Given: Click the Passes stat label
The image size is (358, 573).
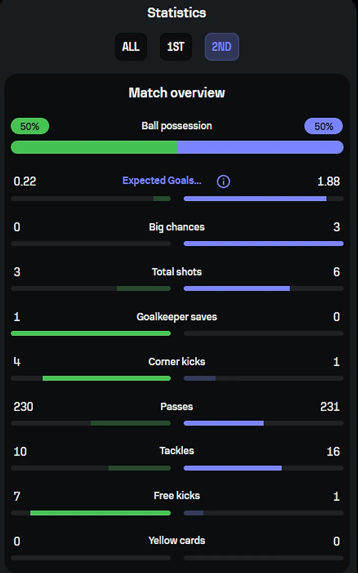Looking at the screenshot, I should click(177, 407).
